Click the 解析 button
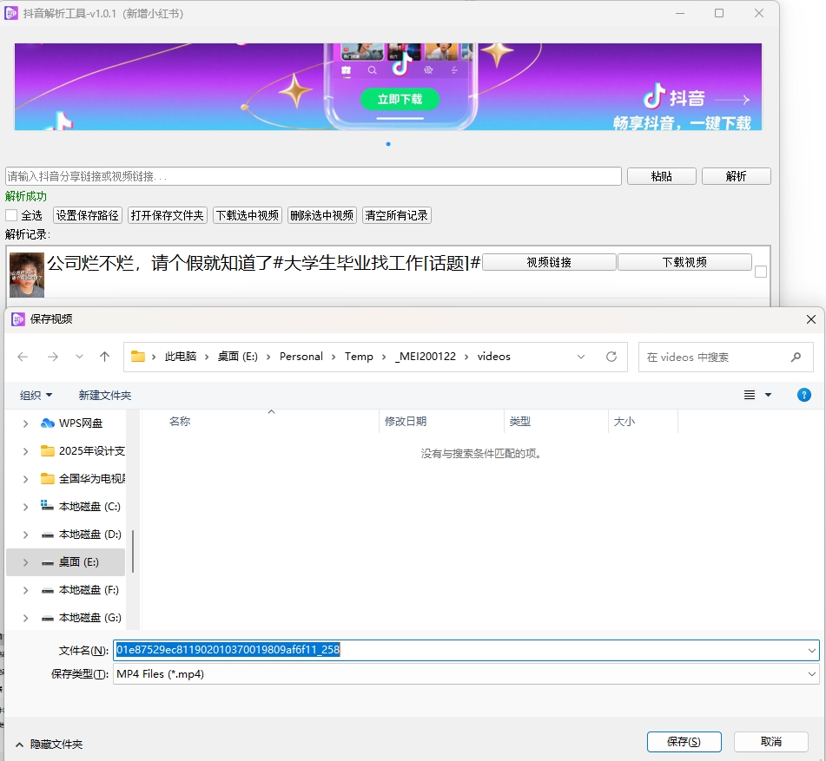This screenshot has width=826, height=761. tap(736, 176)
